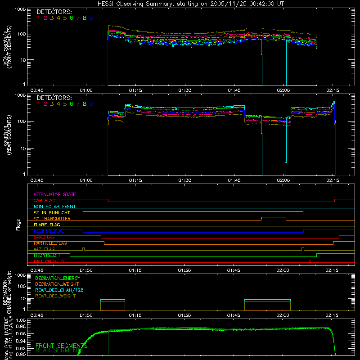Click the FRONTS_OFF flag label
Screen dimensions: 360x360
47,255
